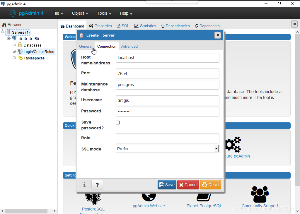Close the Create - Server dialog
This screenshot has height=214, width=300.
click(x=218, y=35)
